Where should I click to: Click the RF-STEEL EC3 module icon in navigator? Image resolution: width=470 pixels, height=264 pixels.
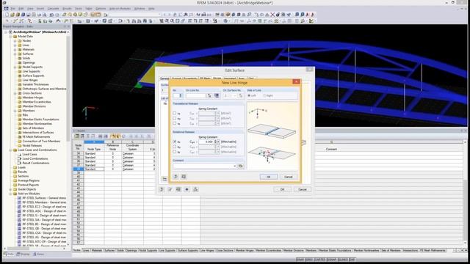click(20, 207)
